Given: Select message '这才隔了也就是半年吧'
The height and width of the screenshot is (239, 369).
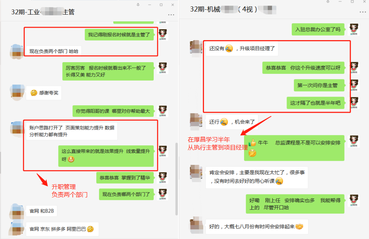Looking at the screenshot, I should point(315,103).
